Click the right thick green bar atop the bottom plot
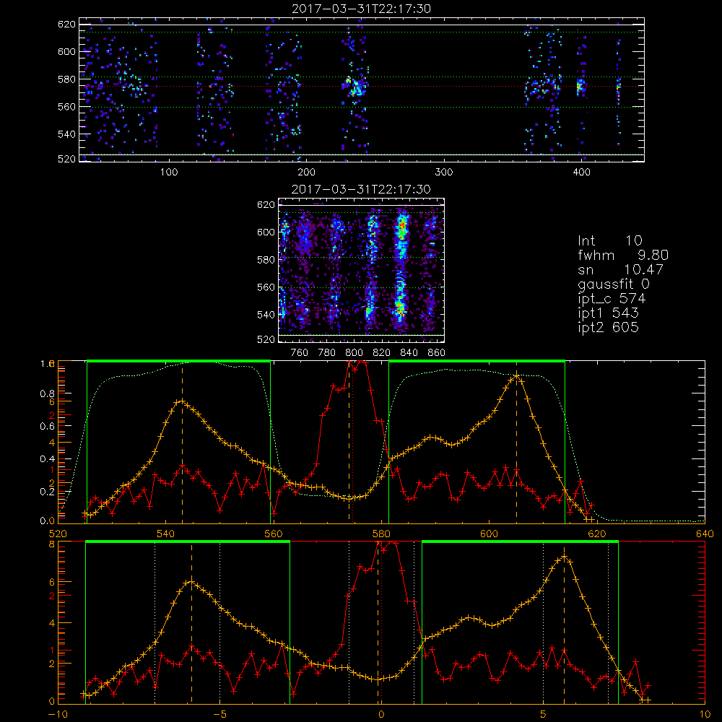The width and height of the screenshot is (722, 722). click(x=520, y=542)
